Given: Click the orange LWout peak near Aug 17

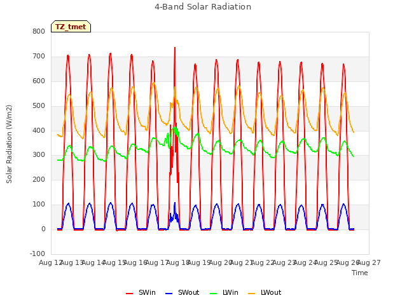Looking at the screenshot, I should tap(154, 83).
